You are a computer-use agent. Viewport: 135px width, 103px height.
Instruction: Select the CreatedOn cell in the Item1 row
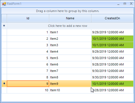(112, 32)
